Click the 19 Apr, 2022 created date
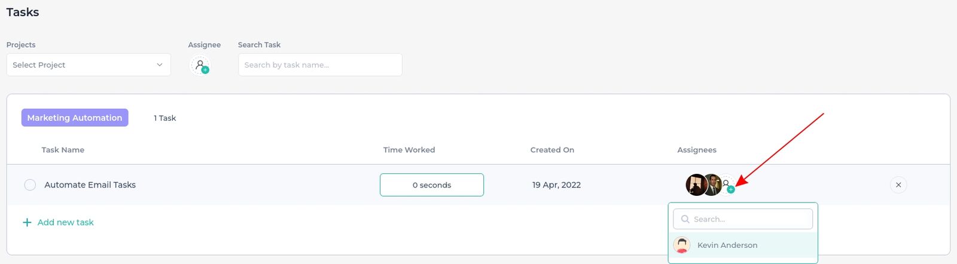This screenshot has width=957, height=264. click(x=557, y=185)
